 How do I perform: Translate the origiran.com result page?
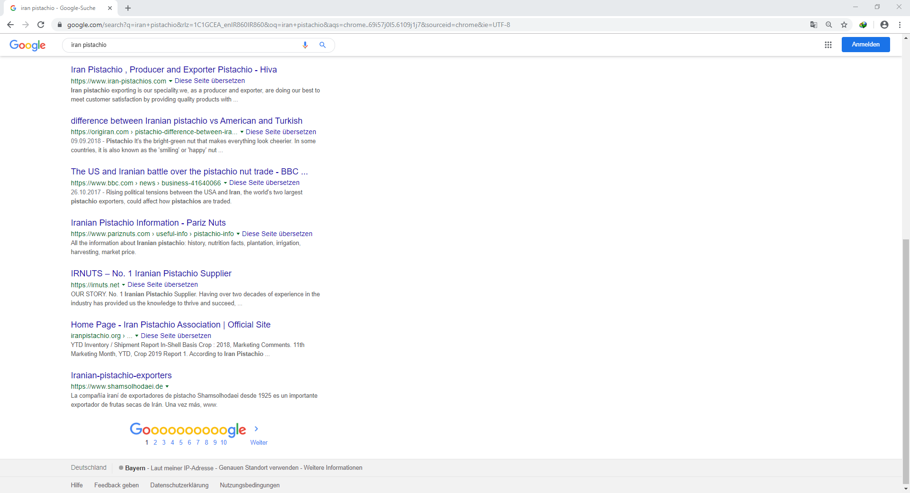(281, 132)
